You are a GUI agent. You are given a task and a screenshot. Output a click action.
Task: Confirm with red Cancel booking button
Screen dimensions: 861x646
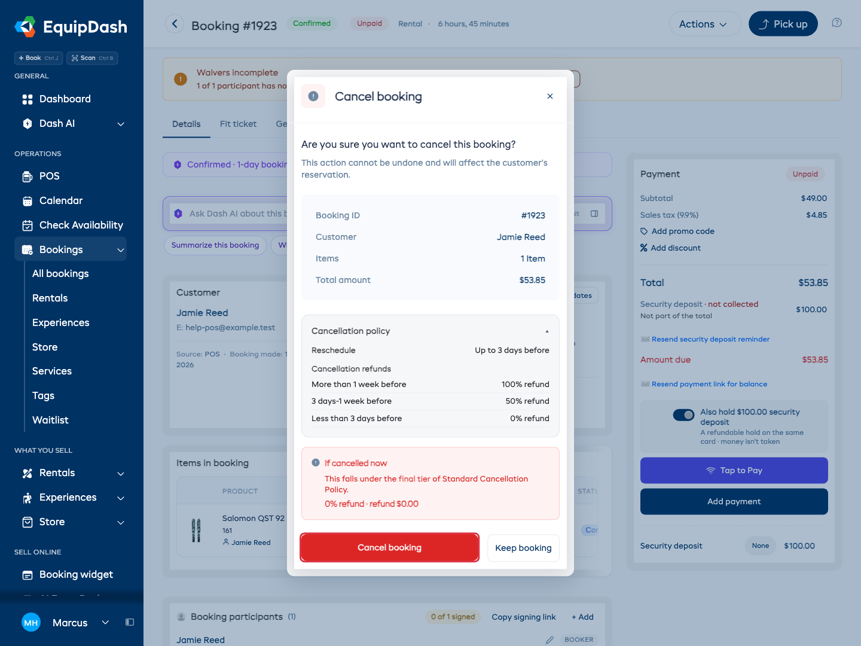click(x=389, y=547)
